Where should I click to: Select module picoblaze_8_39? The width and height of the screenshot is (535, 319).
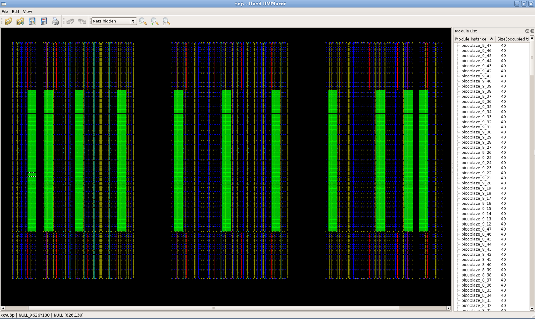point(476,270)
